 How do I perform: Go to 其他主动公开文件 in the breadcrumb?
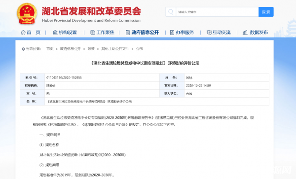coord(115,49)
